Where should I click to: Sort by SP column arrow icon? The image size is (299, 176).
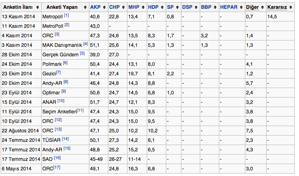pyautogui.click(x=177, y=7)
